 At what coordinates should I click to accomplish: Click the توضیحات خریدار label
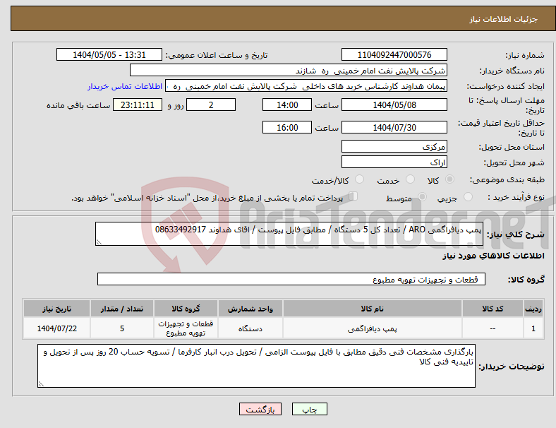tap(512, 367)
